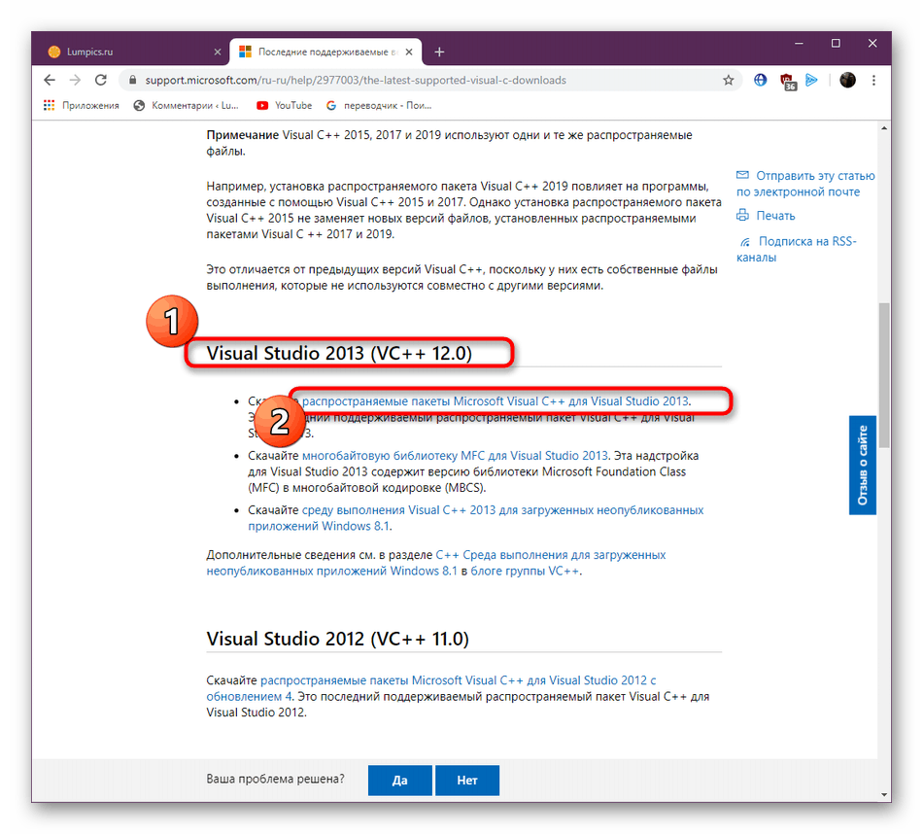Open Chrome's three-dot menu

point(873,80)
